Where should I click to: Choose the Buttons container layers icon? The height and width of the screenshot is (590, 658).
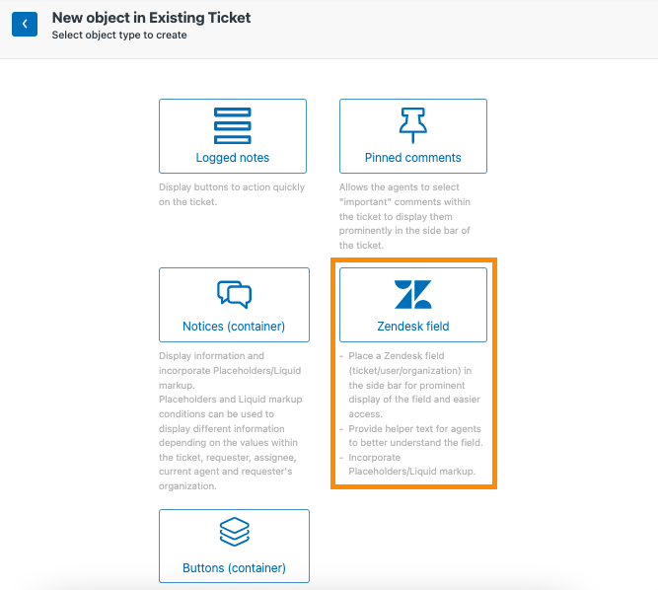234,532
